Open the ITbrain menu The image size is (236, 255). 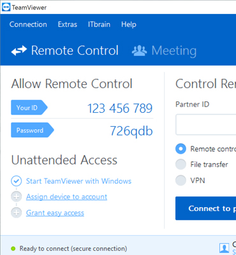coord(99,24)
